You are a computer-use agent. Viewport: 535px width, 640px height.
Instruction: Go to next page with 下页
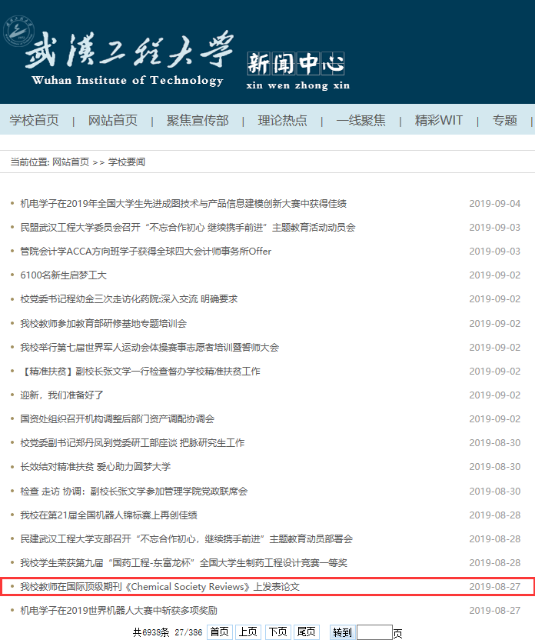(277, 632)
